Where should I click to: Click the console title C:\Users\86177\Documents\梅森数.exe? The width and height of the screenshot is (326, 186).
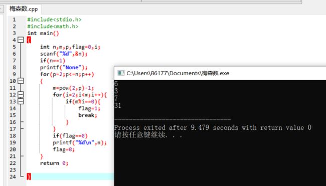(178, 73)
